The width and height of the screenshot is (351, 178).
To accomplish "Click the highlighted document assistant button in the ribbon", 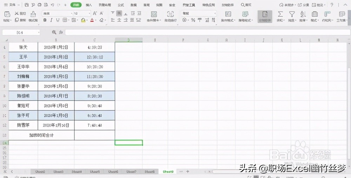I will click(265, 16).
